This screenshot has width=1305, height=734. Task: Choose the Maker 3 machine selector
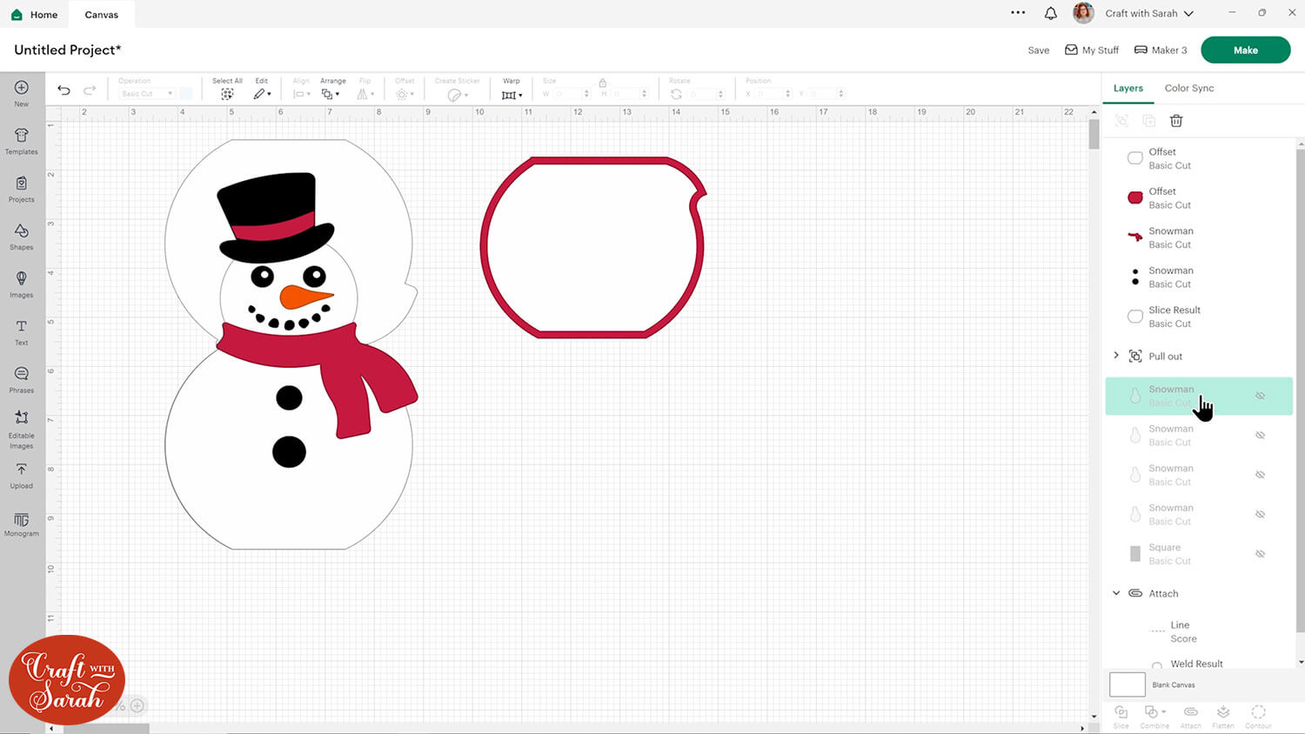coord(1161,50)
